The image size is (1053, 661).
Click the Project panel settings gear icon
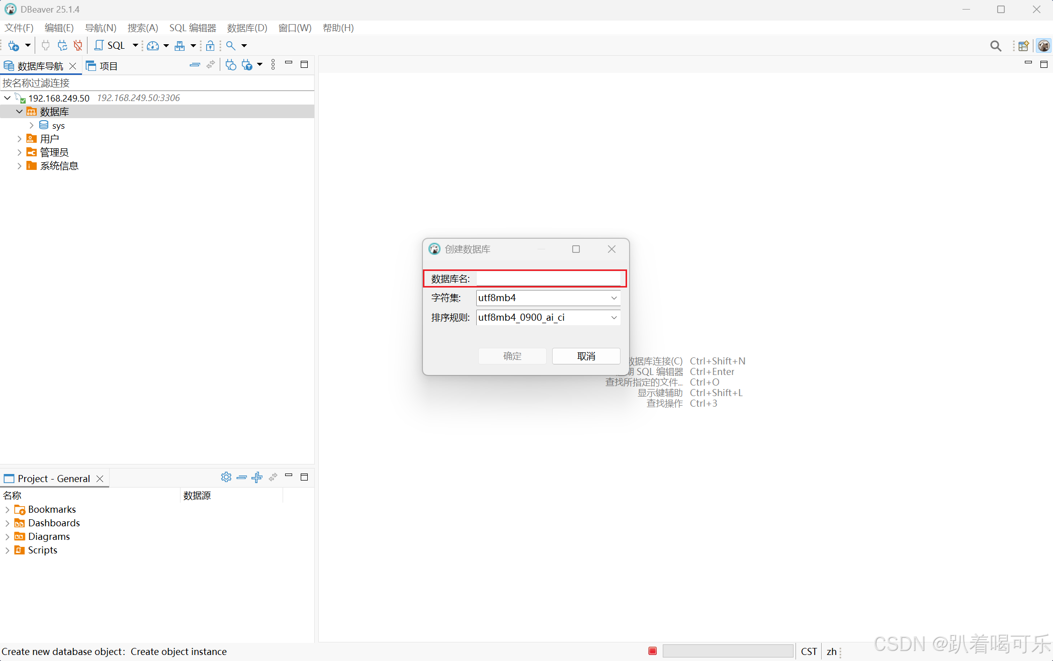pos(226,477)
